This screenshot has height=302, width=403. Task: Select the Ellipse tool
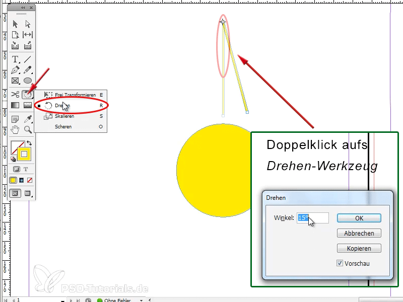click(x=28, y=81)
